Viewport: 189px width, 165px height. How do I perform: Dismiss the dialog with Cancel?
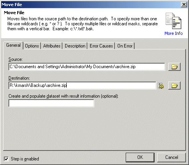[171, 157]
